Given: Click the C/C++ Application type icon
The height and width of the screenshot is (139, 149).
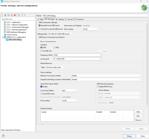Looking at the screenshot, I should (5, 22).
